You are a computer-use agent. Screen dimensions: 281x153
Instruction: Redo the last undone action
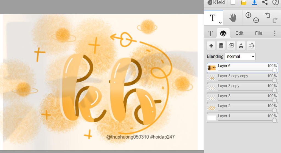275,20
